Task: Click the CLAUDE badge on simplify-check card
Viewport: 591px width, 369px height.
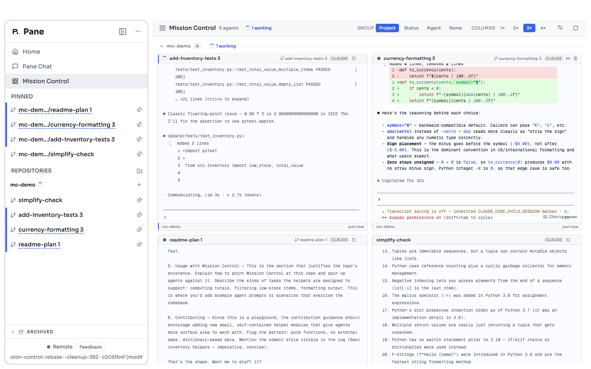Action: 554,240
